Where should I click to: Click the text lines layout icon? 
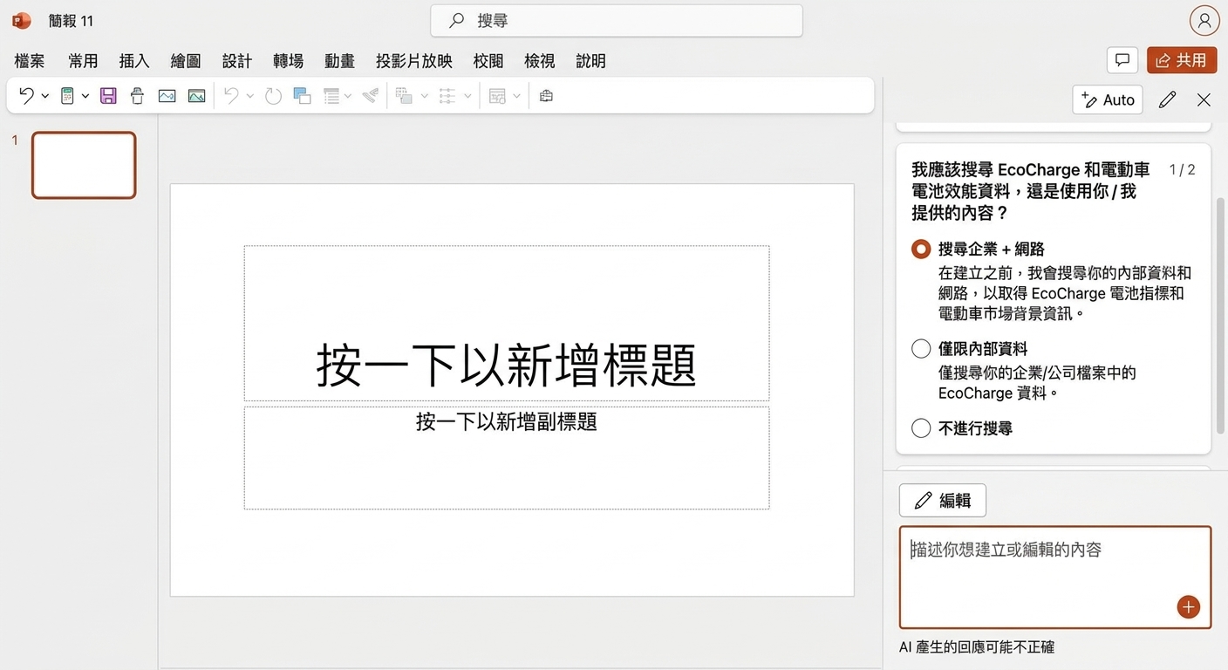pyautogui.click(x=331, y=96)
